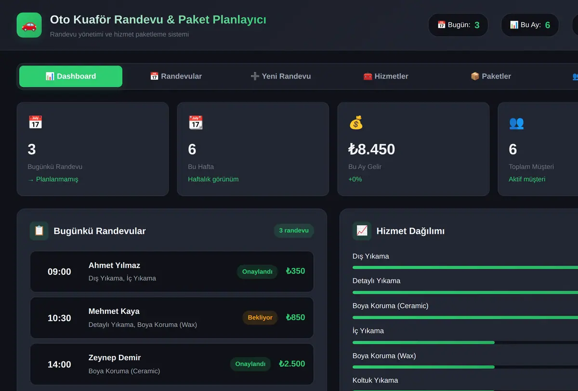Click Bekliyor status badge for Mehmet Kaya
The width and height of the screenshot is (578, 391).
click(260, 318)
